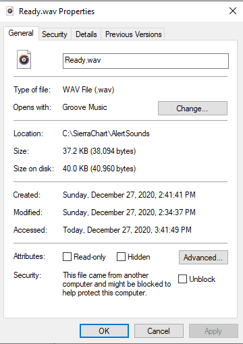Click the Groove Music opens-with value
Image resolution: width=243 pixels, height=344 pixels.
pyautogui.click(x=84, y=107)
